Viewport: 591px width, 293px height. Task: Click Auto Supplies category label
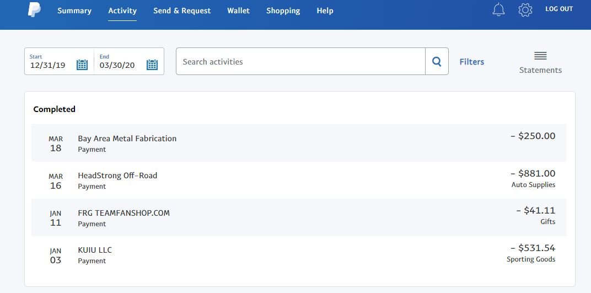[x=533, y=185]
